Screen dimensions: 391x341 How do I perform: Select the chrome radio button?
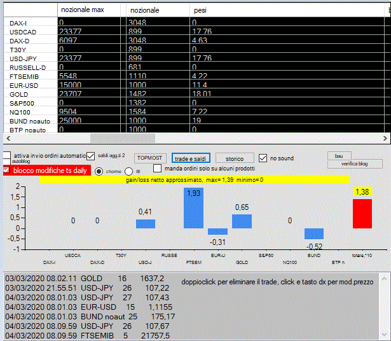pyautogui.click(x=99, y=171)
